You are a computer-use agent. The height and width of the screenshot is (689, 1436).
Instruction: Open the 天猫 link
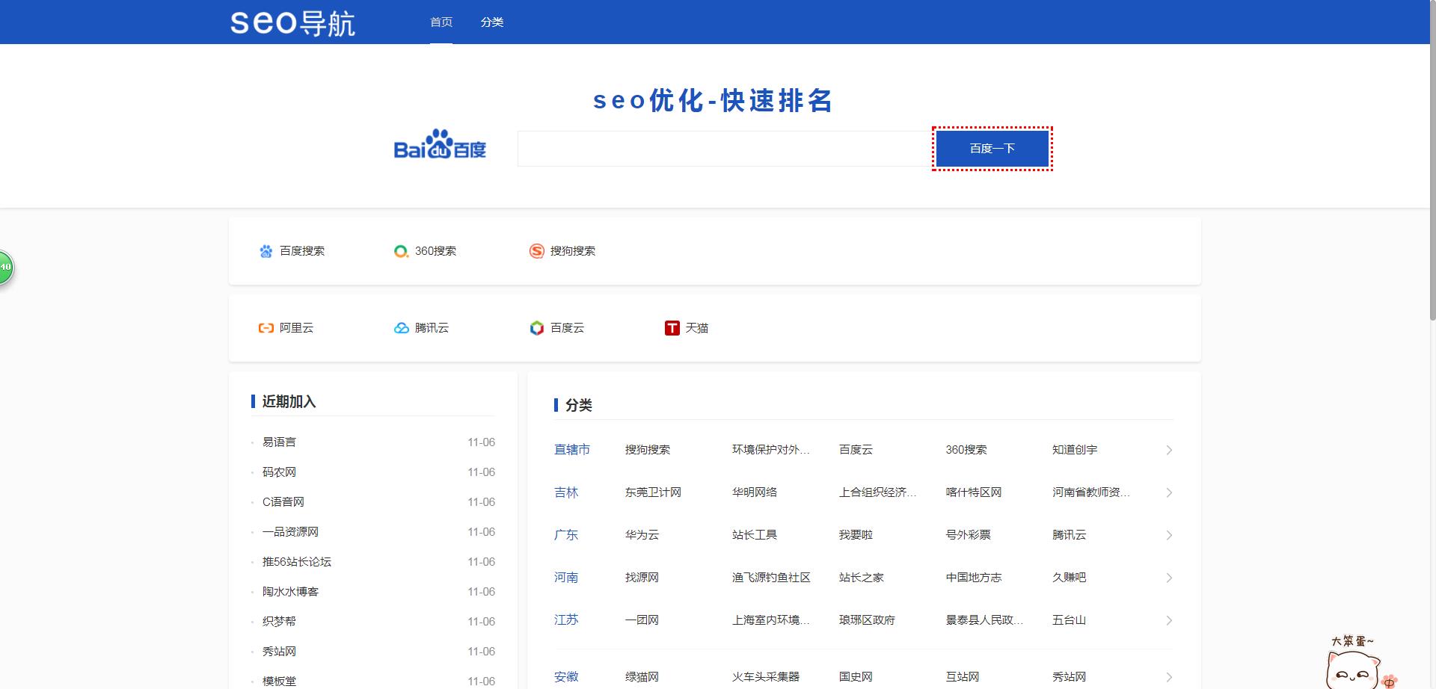[697, 328]
